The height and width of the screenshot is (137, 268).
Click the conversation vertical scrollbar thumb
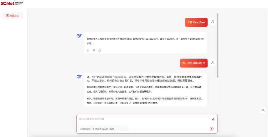click(x=217, y=45)
